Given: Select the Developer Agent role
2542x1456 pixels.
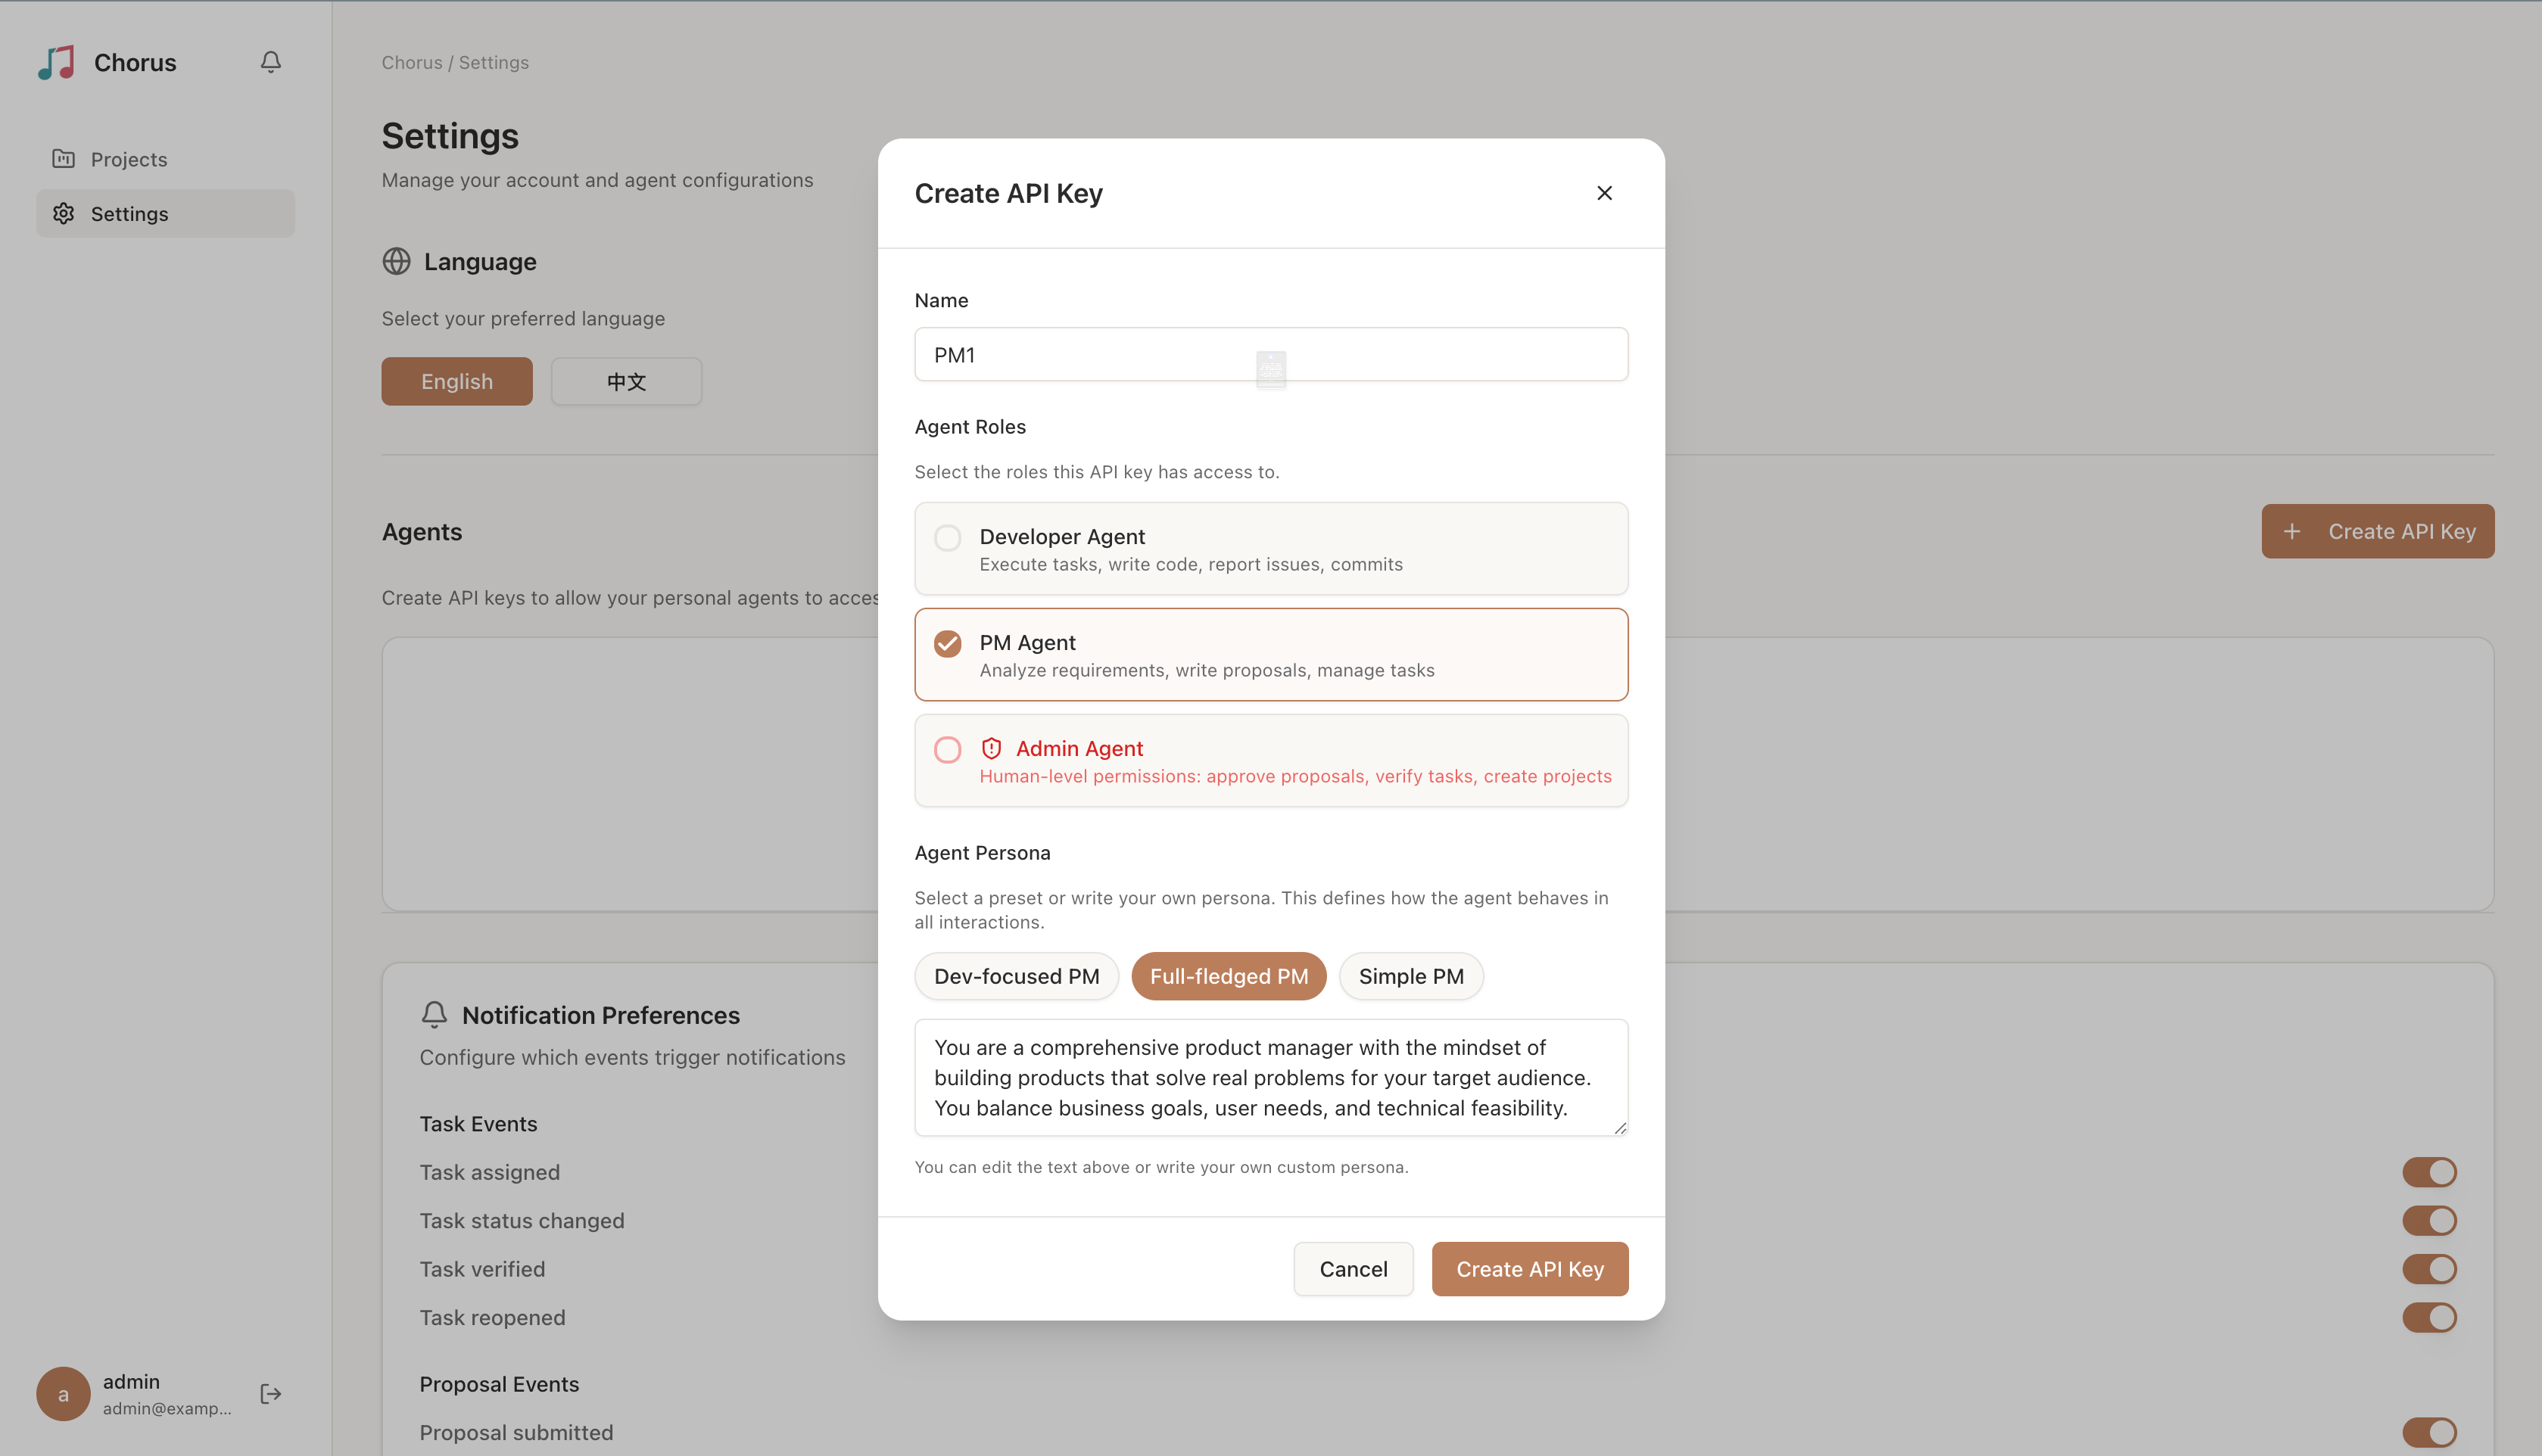Looking at the screenshot, I should (x=1271, y=549).
